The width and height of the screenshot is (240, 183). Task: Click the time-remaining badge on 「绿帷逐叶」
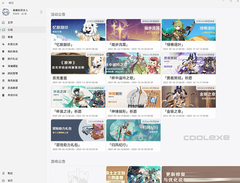click(205, 21)
